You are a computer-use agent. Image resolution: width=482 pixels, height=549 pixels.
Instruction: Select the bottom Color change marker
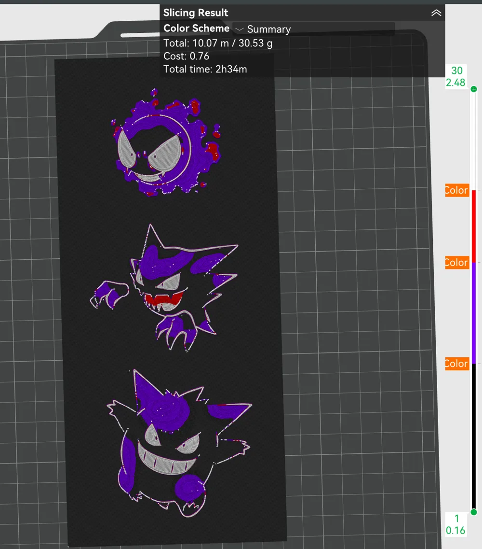click(x=456, y=364)
